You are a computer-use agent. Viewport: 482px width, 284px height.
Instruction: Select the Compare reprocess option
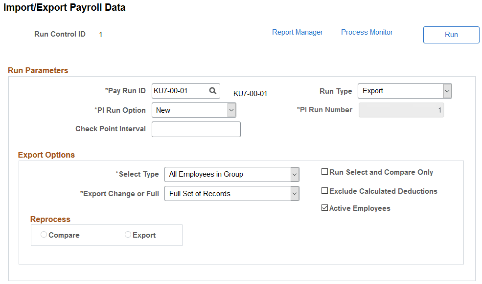click(44, 235)
